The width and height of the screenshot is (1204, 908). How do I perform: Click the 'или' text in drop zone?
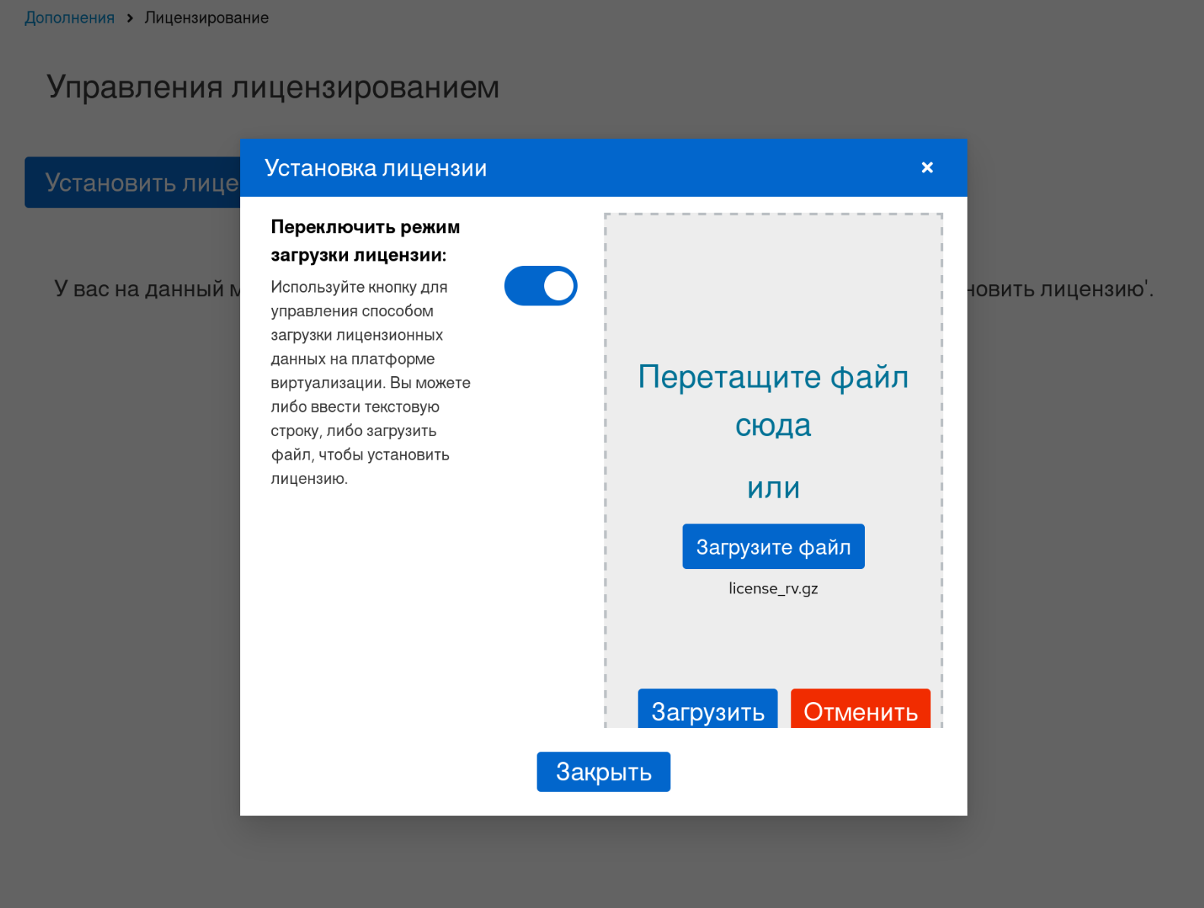773,488
